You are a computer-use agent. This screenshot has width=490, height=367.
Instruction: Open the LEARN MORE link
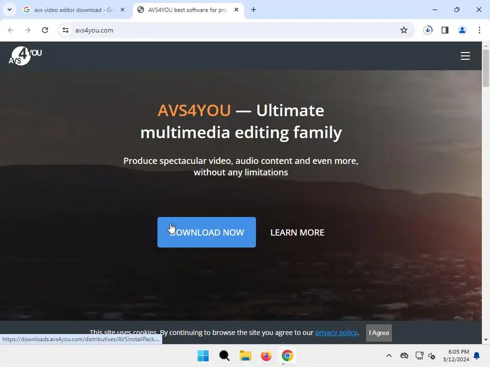[297, 233]
